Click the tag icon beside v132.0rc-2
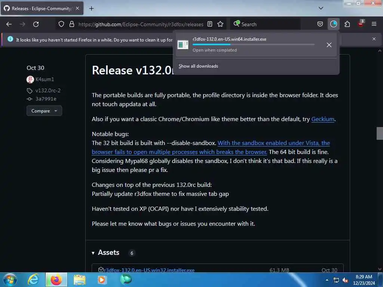The image size is (383, 287). 30,91
